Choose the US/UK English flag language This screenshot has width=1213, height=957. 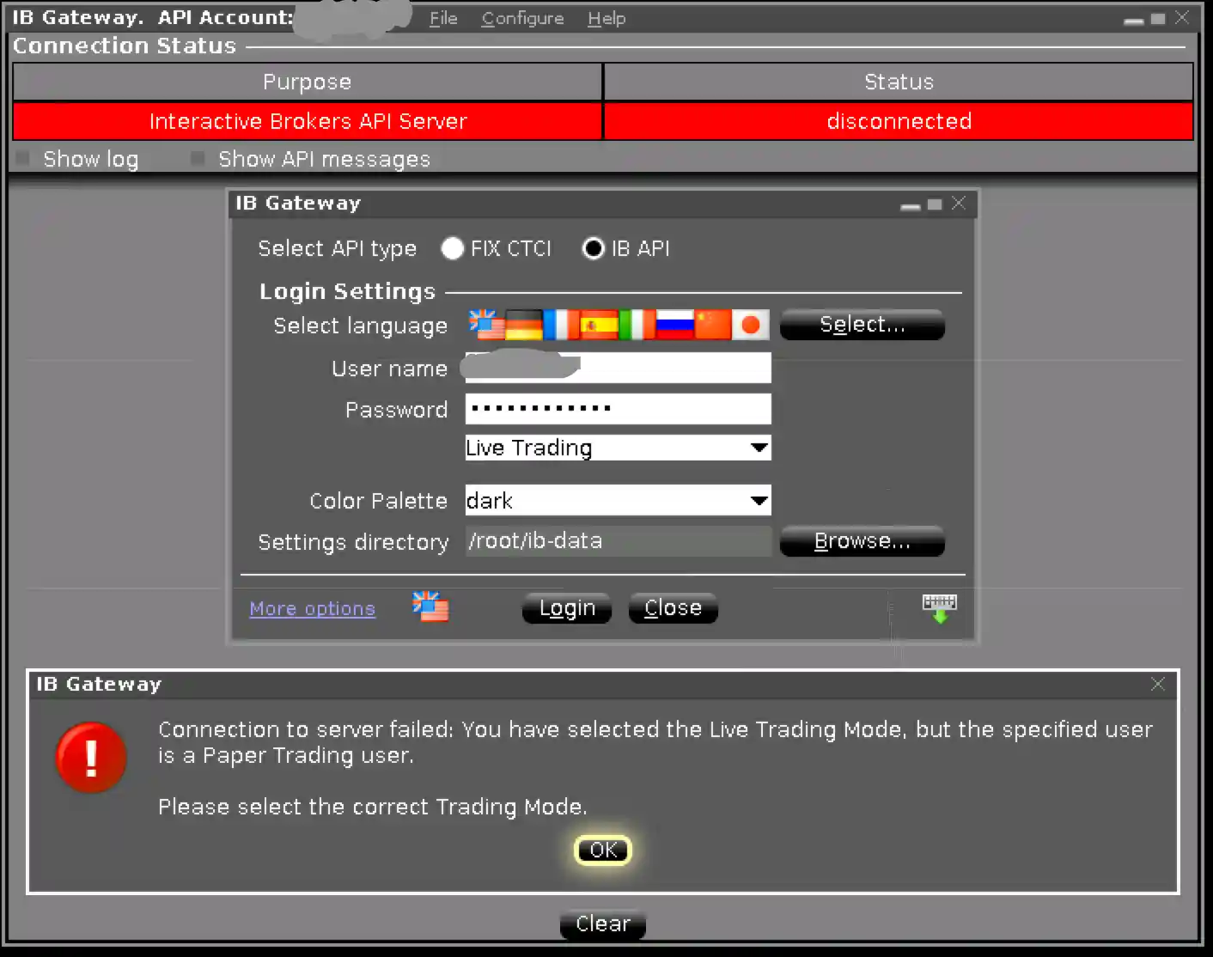[486, 325]
